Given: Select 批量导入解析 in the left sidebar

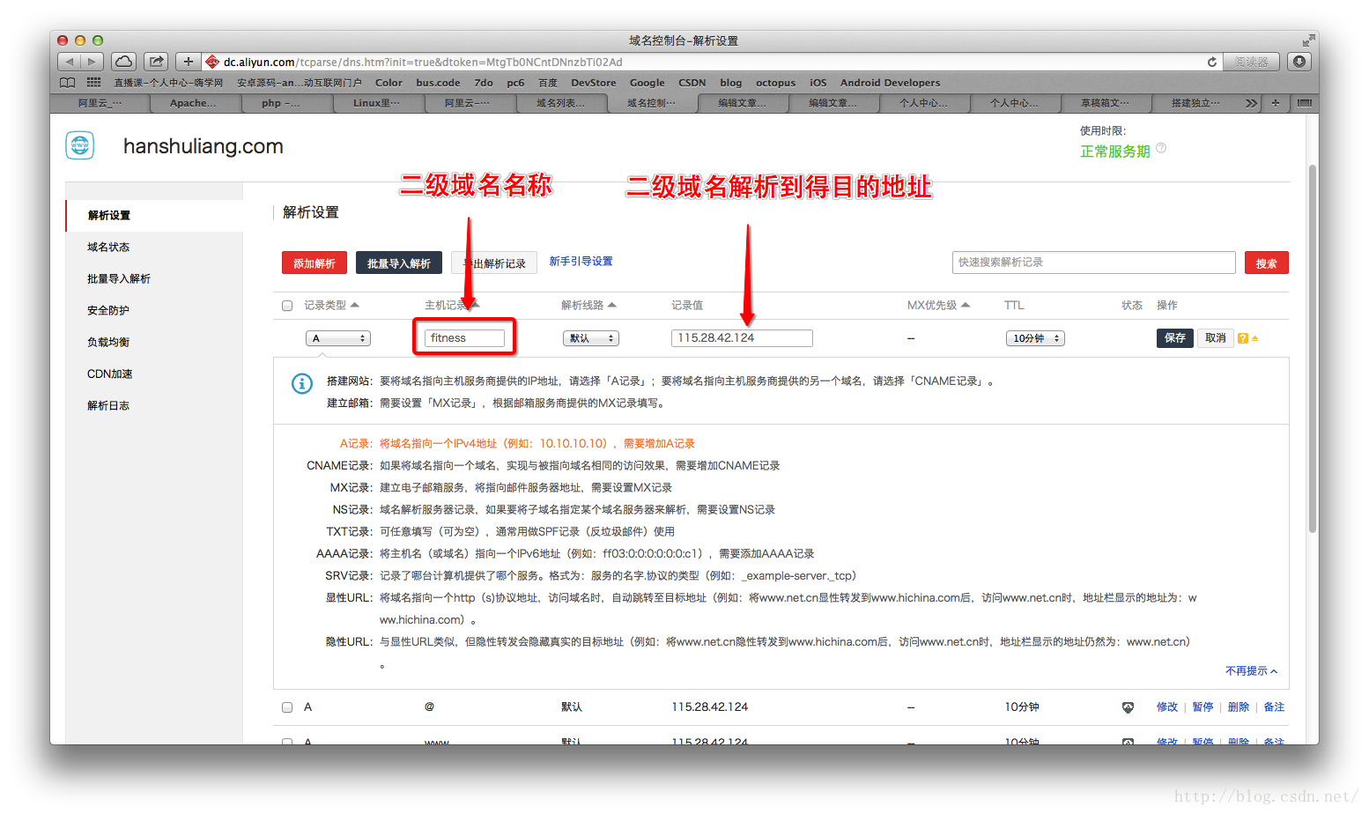Looking at the screenshot, I should (119, 279).
